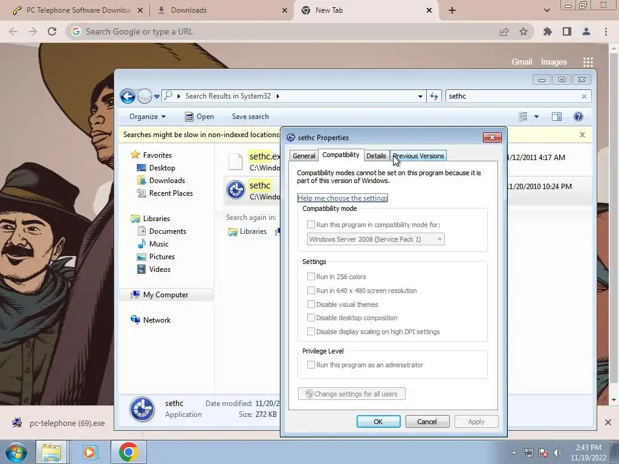Switch to the Details tab
This screenshot has width=619, height=464.
click(x=376, y=156)
